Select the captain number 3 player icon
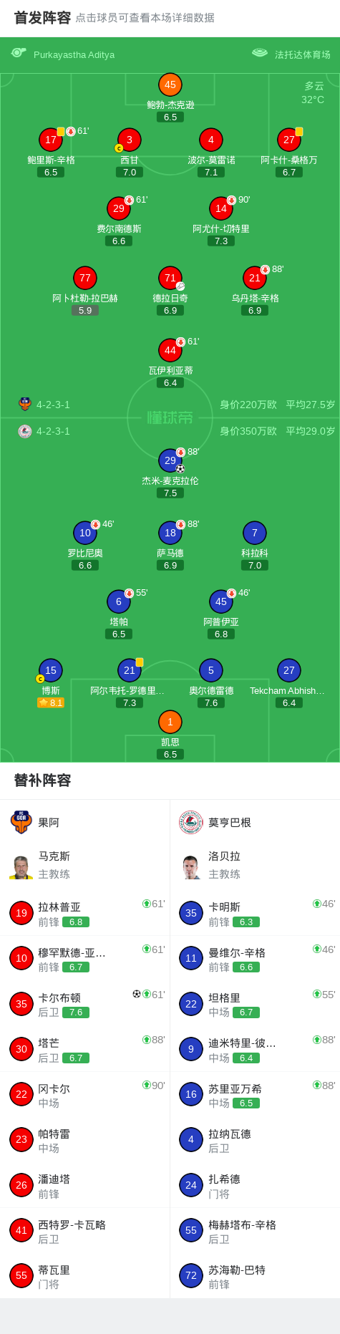Viewport: 340px width, 1334px height. 129,140
